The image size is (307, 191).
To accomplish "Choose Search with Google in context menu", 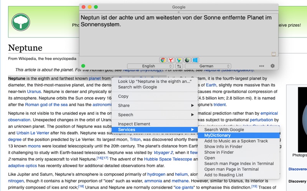I will [x=155, y=87].
